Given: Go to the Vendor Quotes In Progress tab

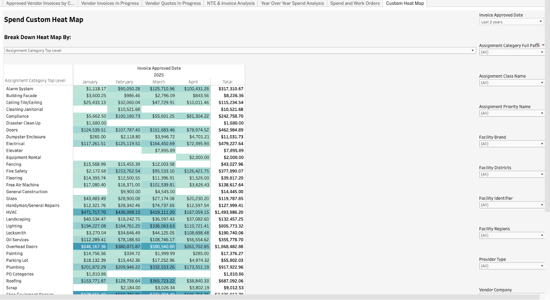Looking at the screenshot, I should pos(173,3).
